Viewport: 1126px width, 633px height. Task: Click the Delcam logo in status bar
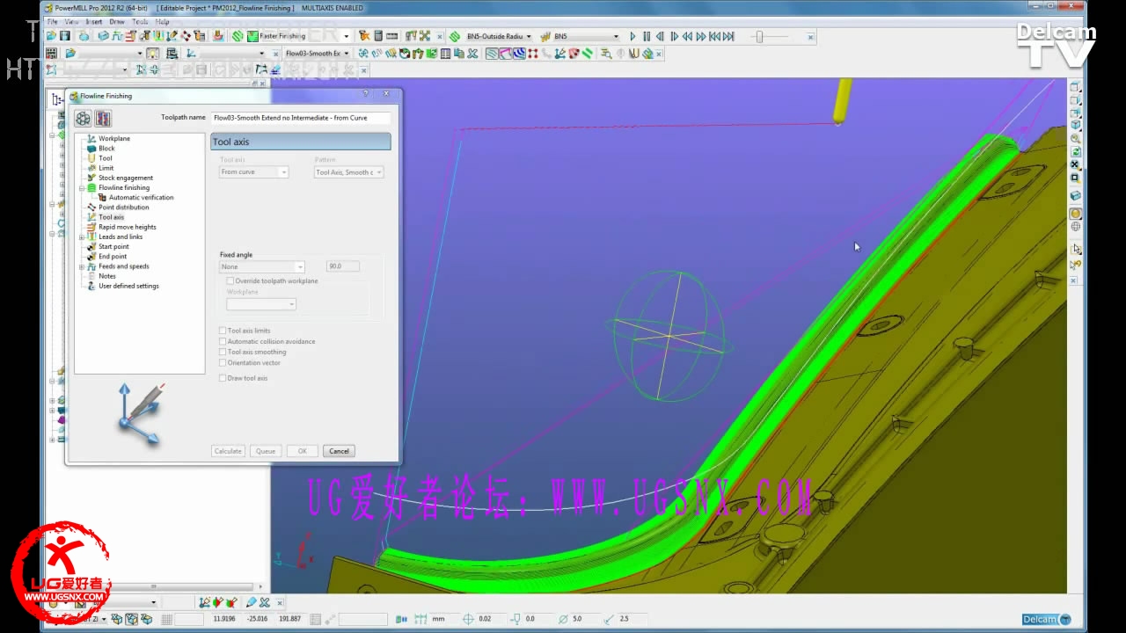point(1047,619)
